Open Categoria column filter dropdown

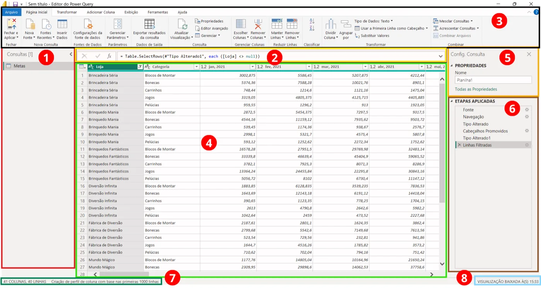tap(196, 67)
